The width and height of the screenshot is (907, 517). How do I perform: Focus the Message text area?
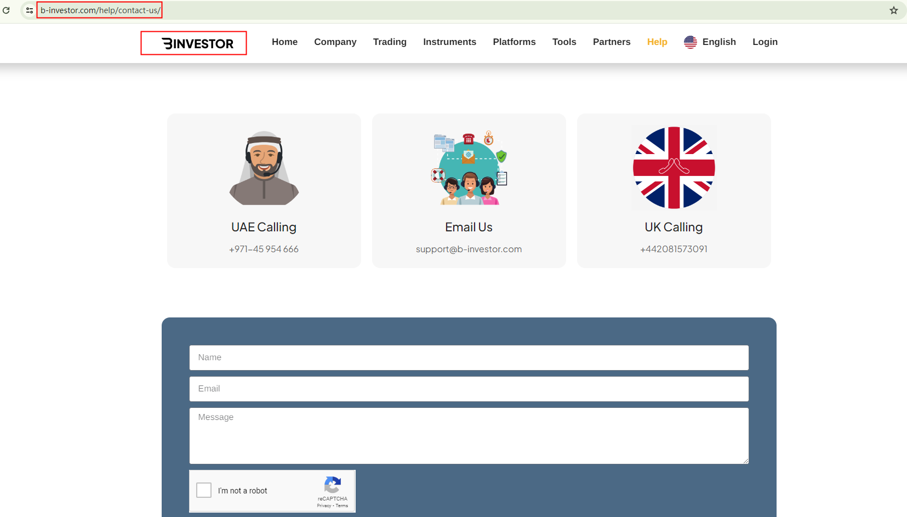tap(469, 436)
